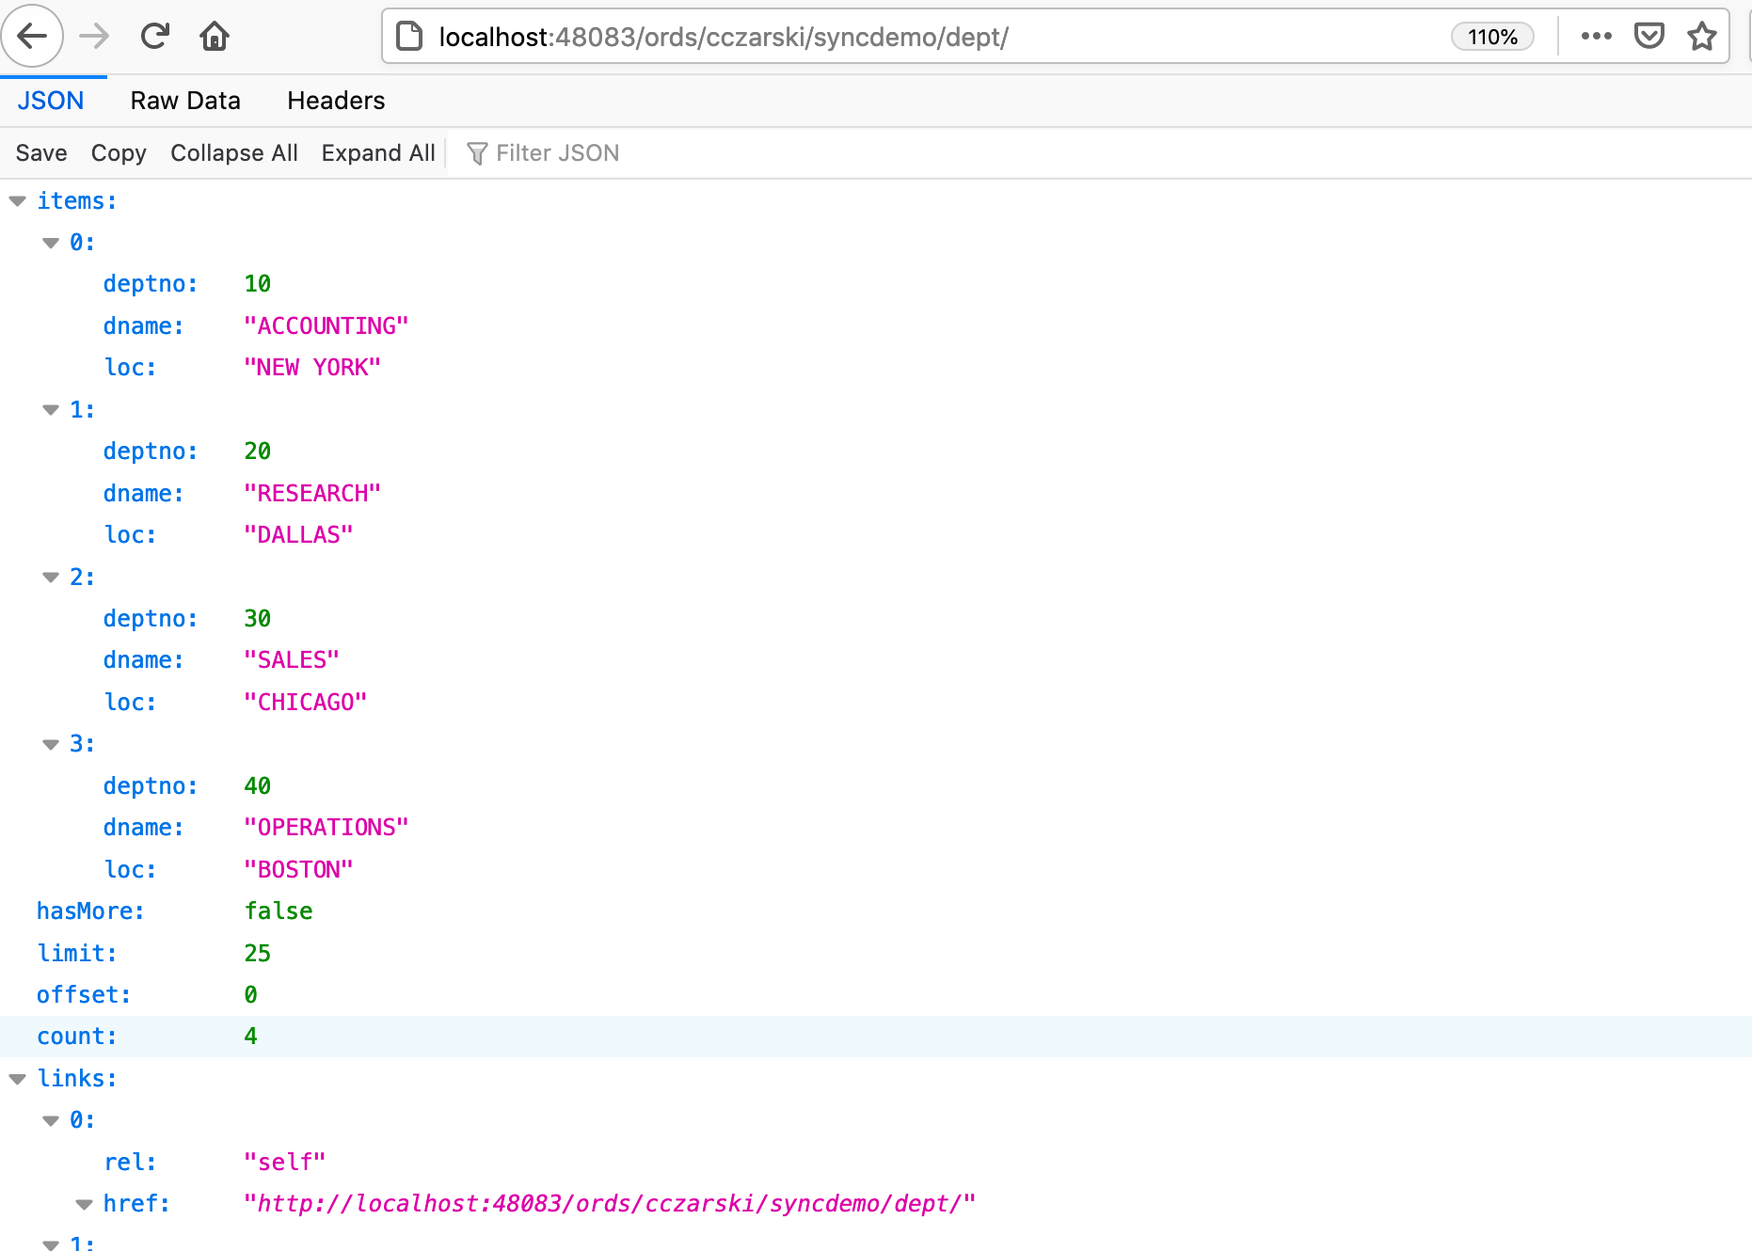Open the browser home page

[x=214, y=36]
